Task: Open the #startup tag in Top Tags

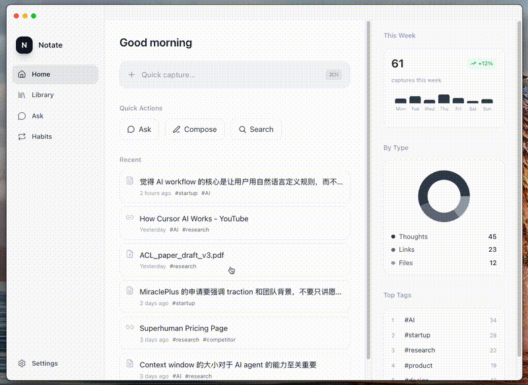Action: 418,335
